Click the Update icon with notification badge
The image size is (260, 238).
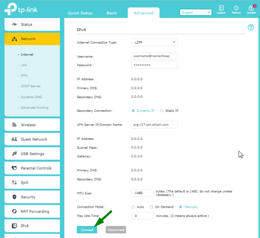point(252,8)
